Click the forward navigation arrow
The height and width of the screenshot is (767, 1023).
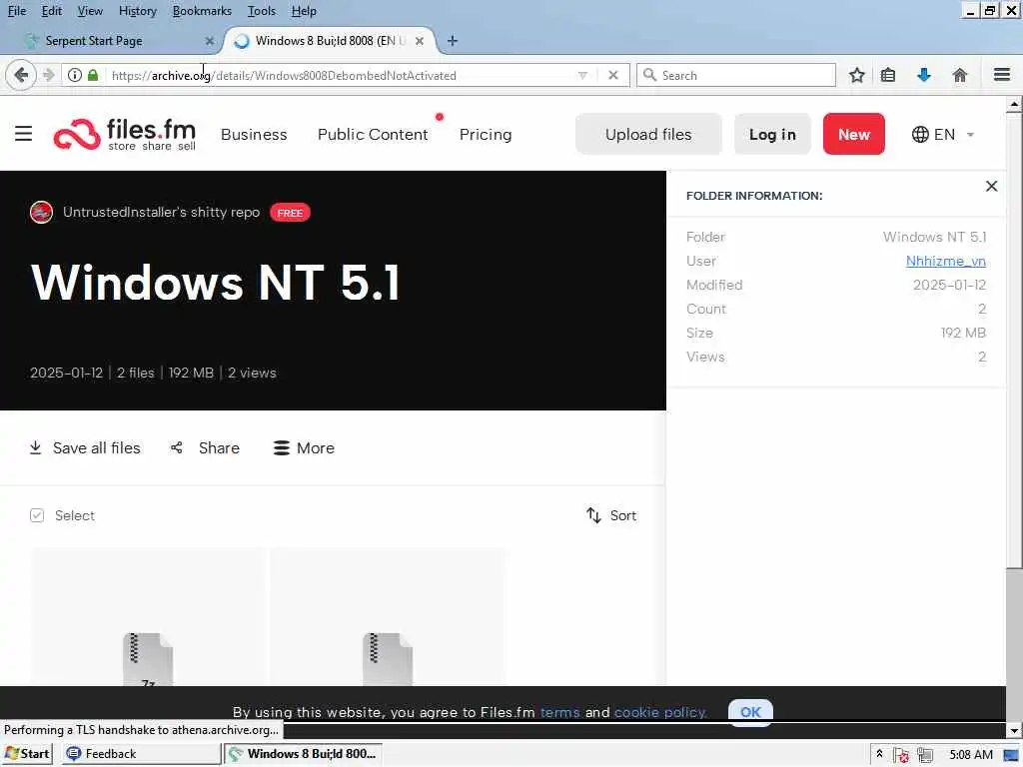49,75
